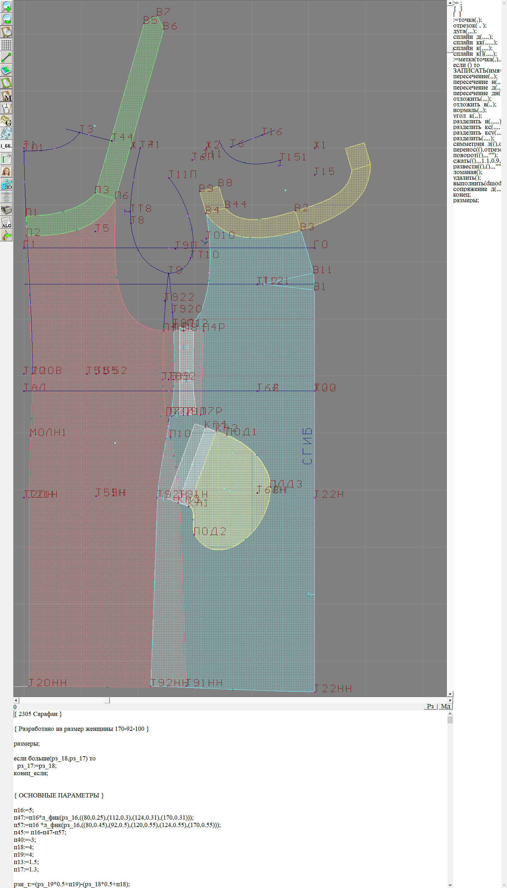The width and height of the screenshot is (507, 888).
Task: Click the zoom in magnifier icon
Action: point(6,6)
